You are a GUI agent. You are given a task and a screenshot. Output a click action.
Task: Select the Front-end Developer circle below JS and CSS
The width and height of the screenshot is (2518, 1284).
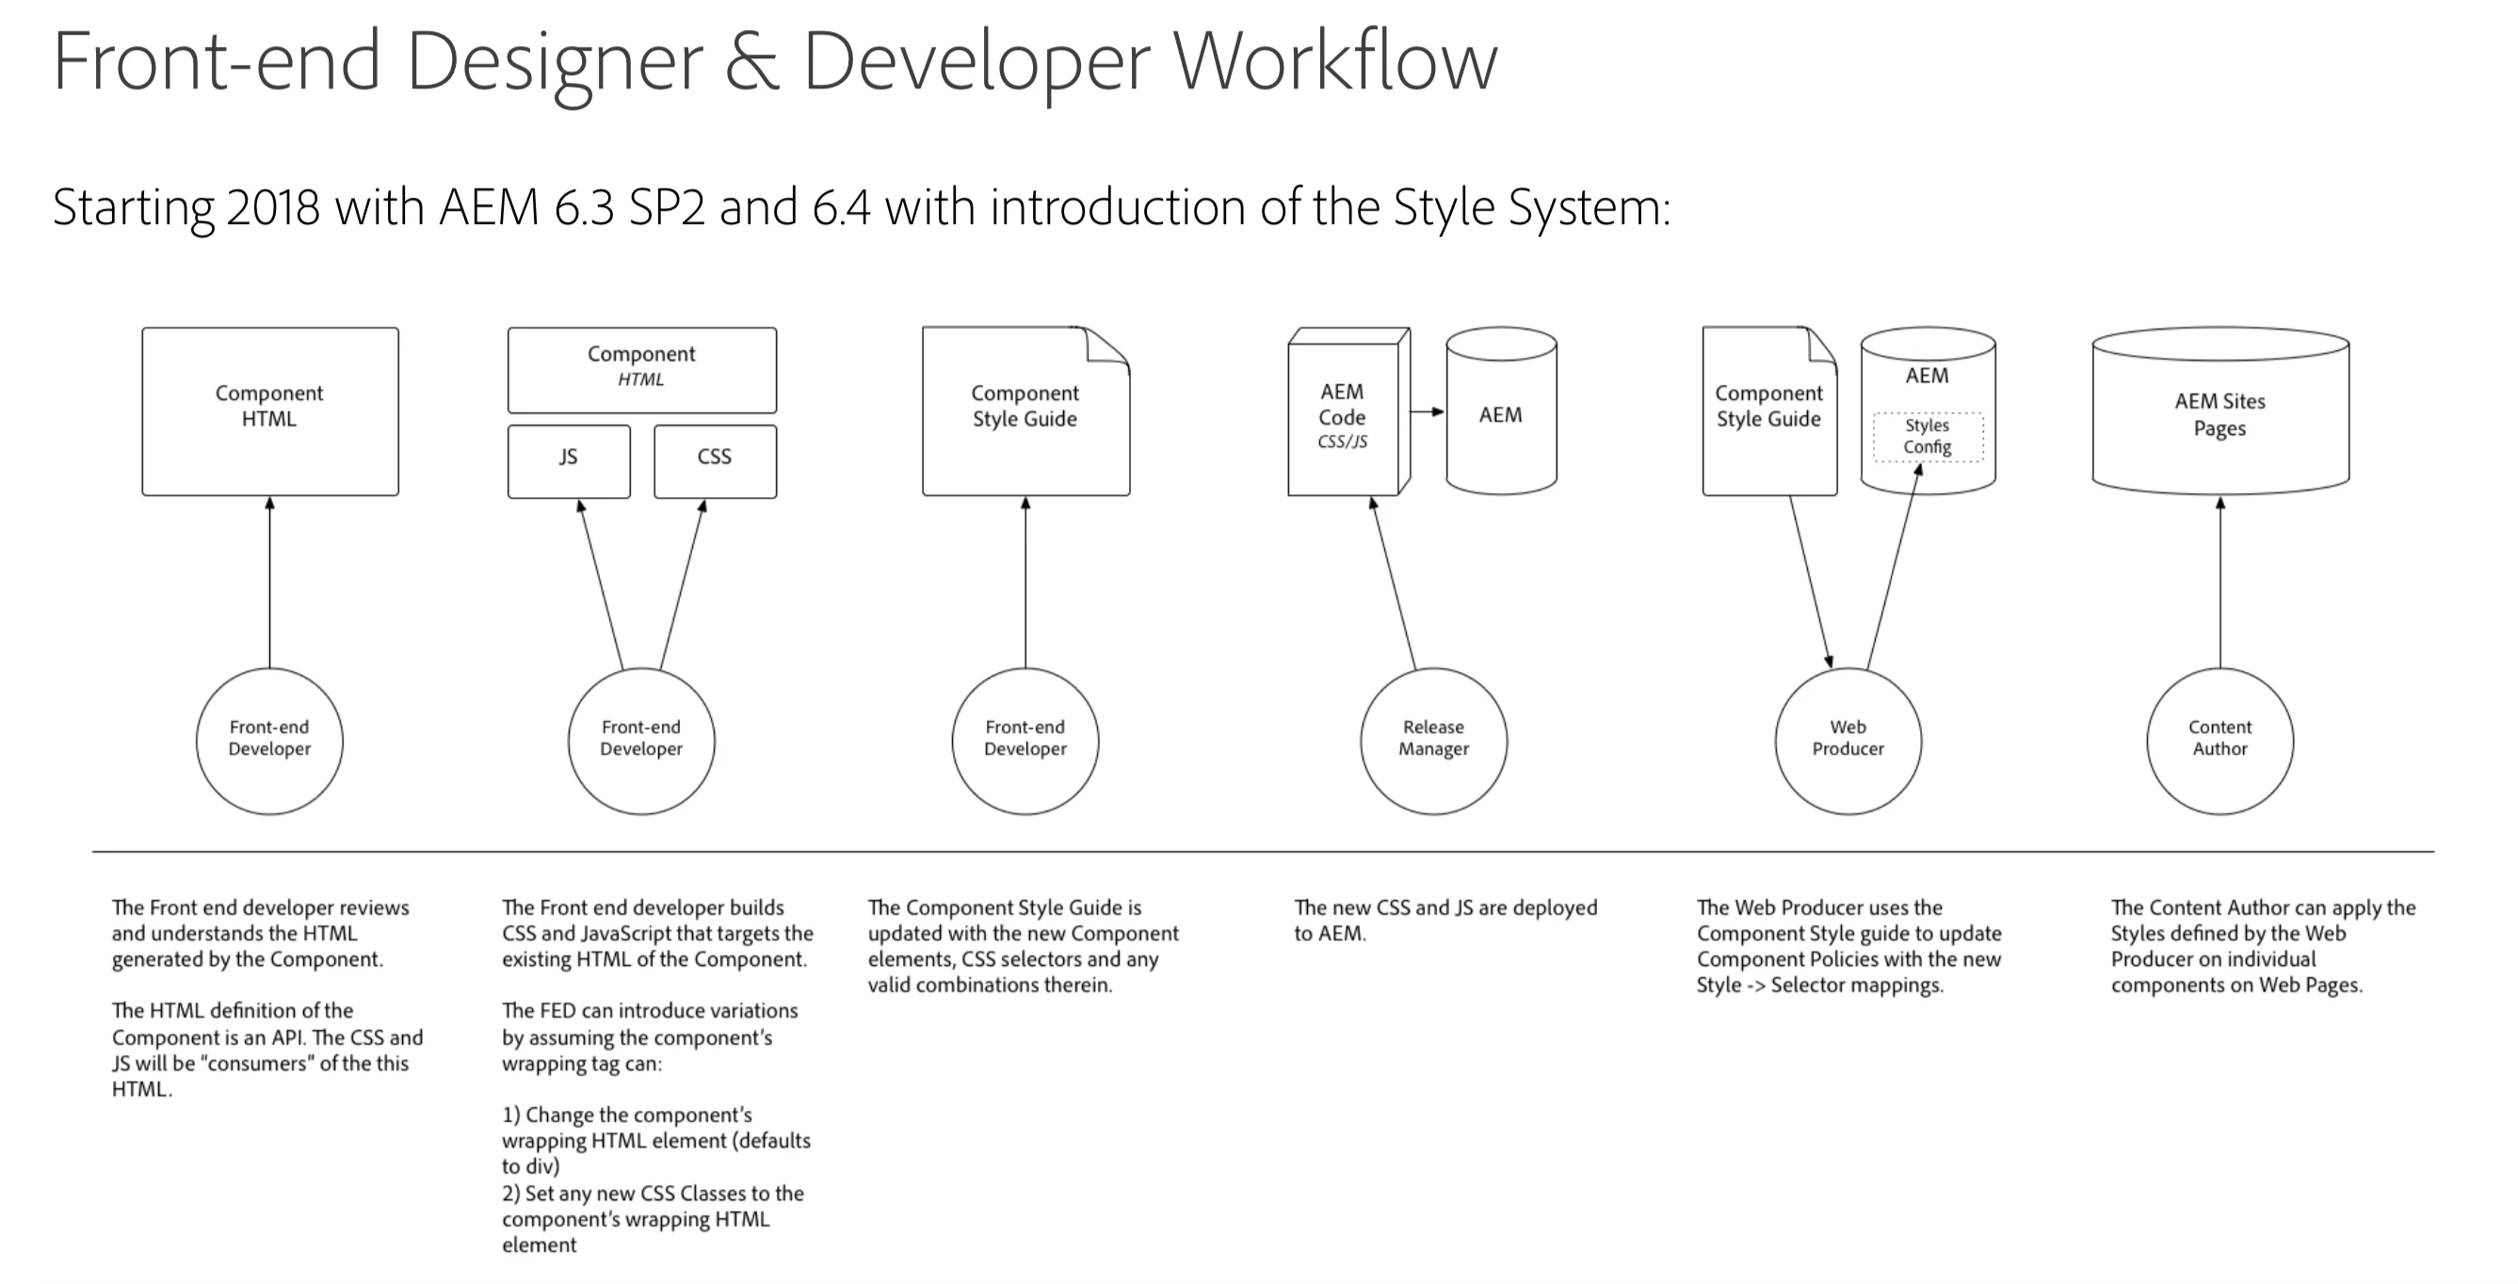tap(641, 740)
